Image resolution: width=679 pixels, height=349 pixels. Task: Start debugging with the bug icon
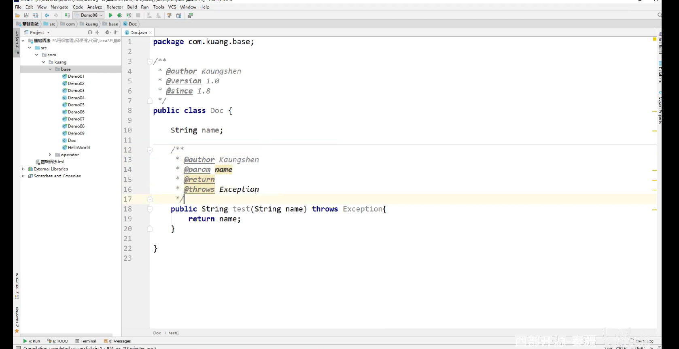120,15
